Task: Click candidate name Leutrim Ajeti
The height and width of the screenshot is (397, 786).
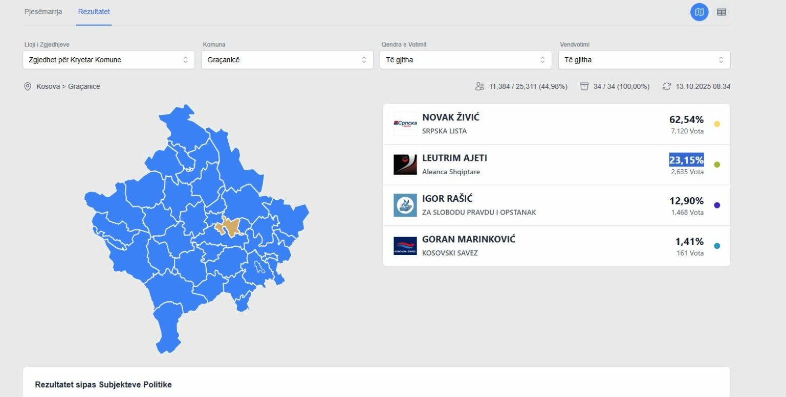Action: (454, 158)
